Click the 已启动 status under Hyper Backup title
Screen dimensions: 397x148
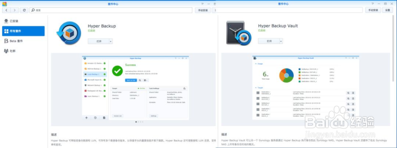[91, 30]
